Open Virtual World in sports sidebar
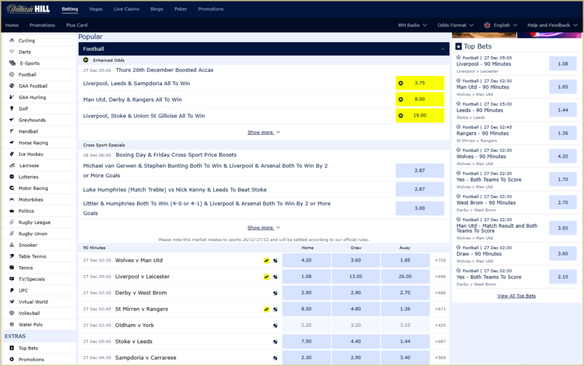Screen dimensions: 584x366 33,302
